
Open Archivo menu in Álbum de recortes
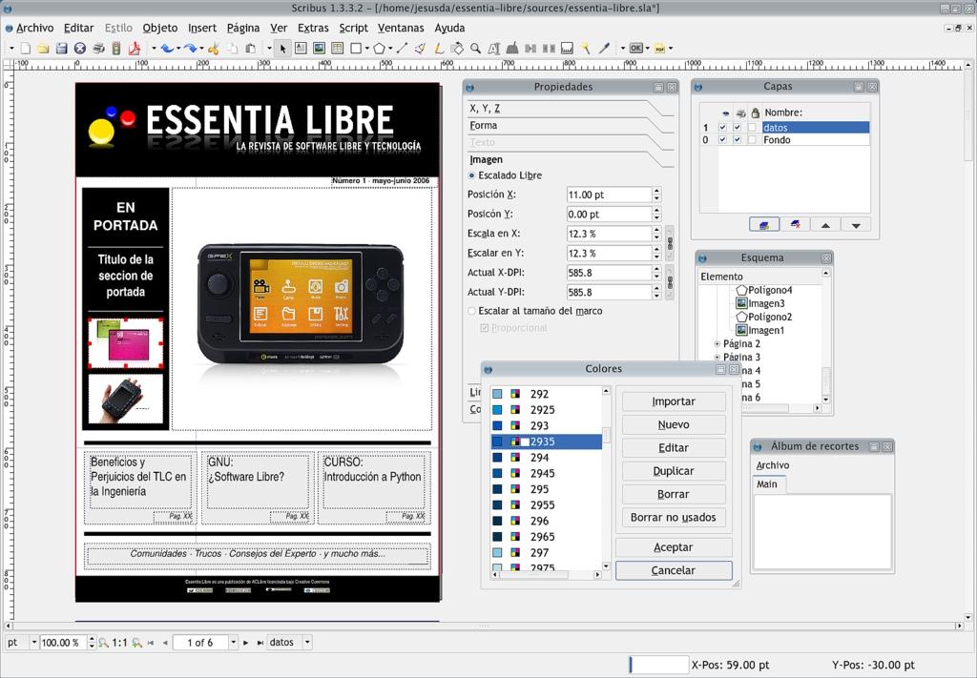pos(773,465)
